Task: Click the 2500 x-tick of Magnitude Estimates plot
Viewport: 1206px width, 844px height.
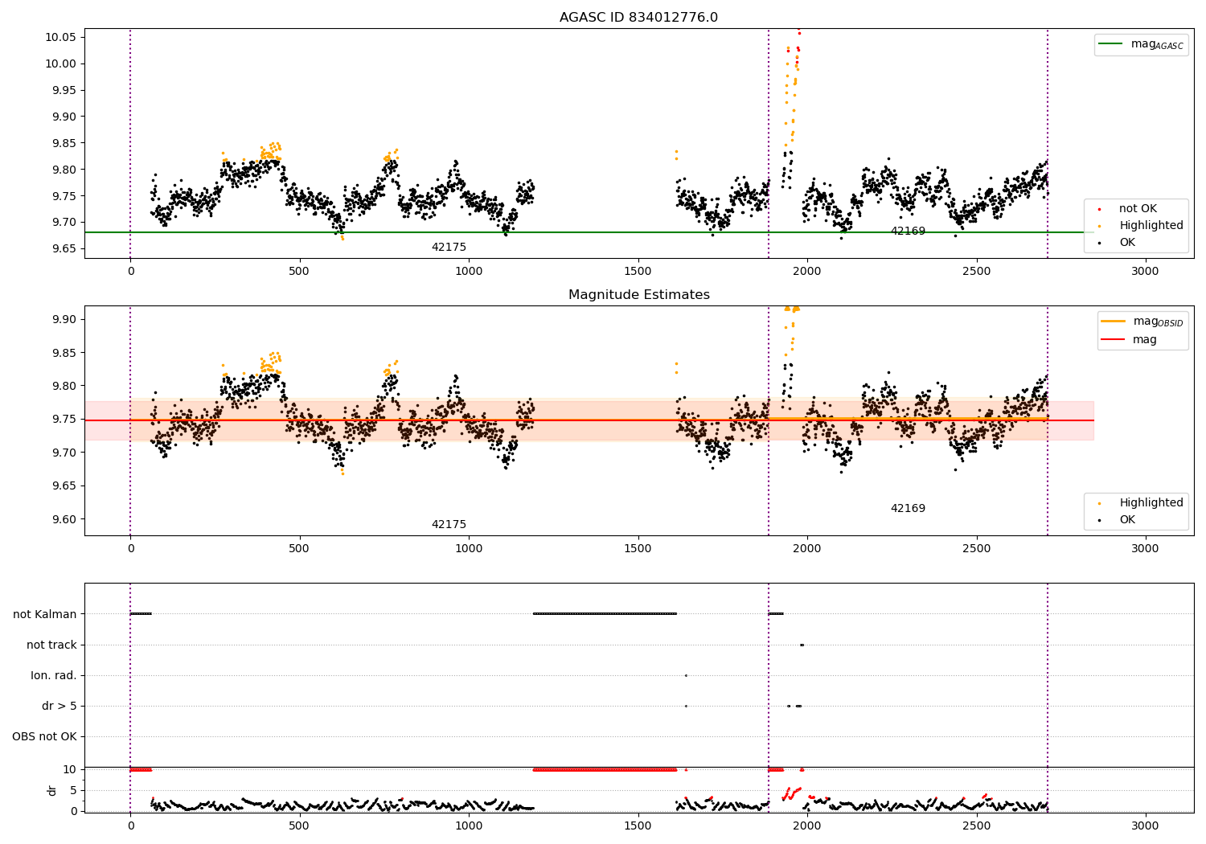Action: 976,549
